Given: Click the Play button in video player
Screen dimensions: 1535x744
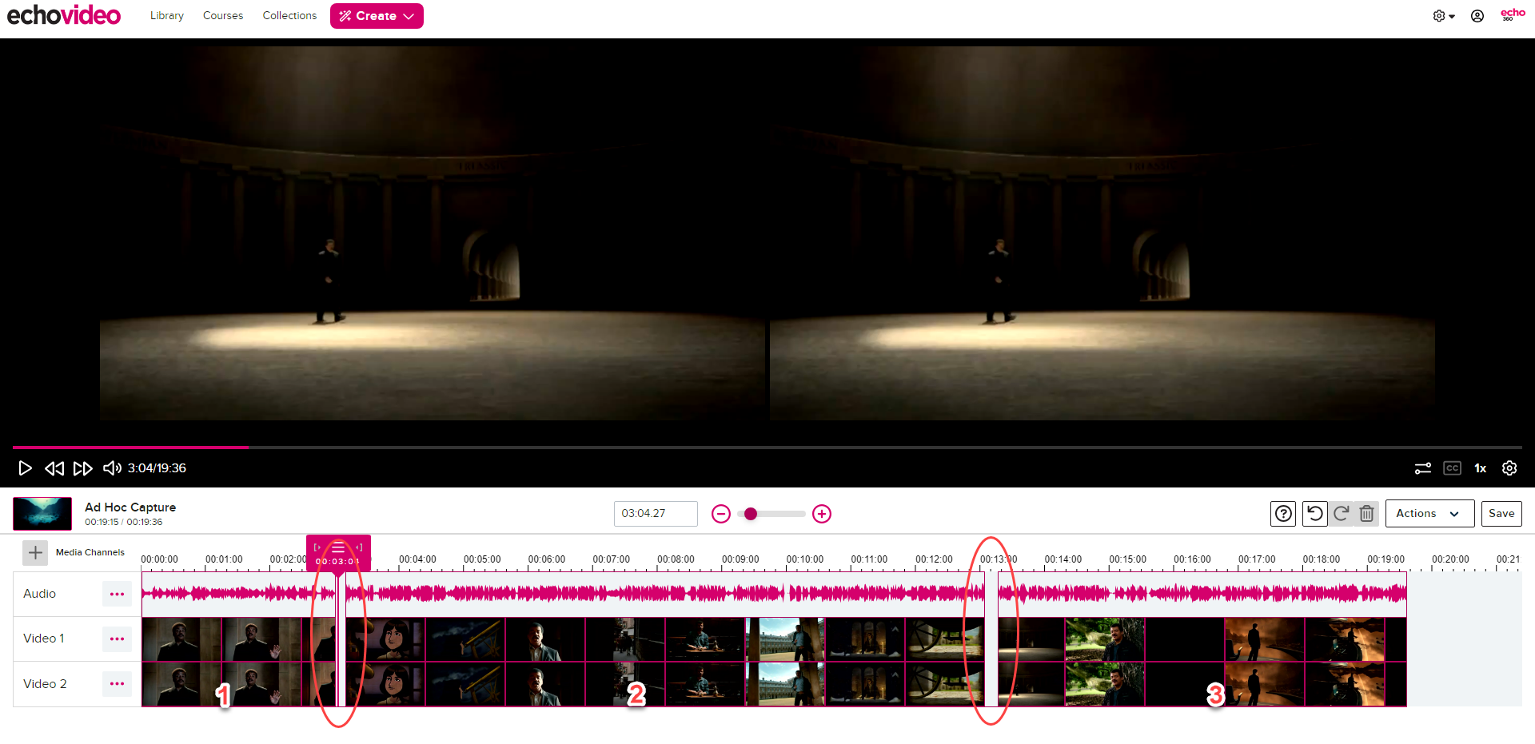Looking at the screenshot, I should coord(25,468).
